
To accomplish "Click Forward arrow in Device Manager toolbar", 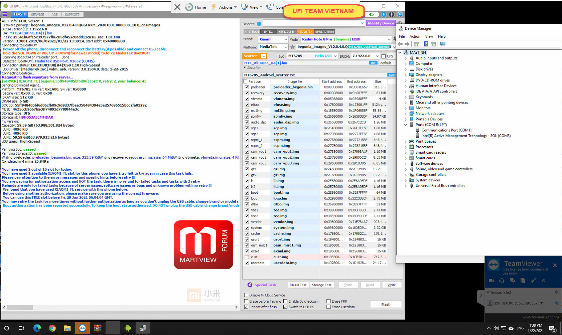I will (x=407, y=44).
